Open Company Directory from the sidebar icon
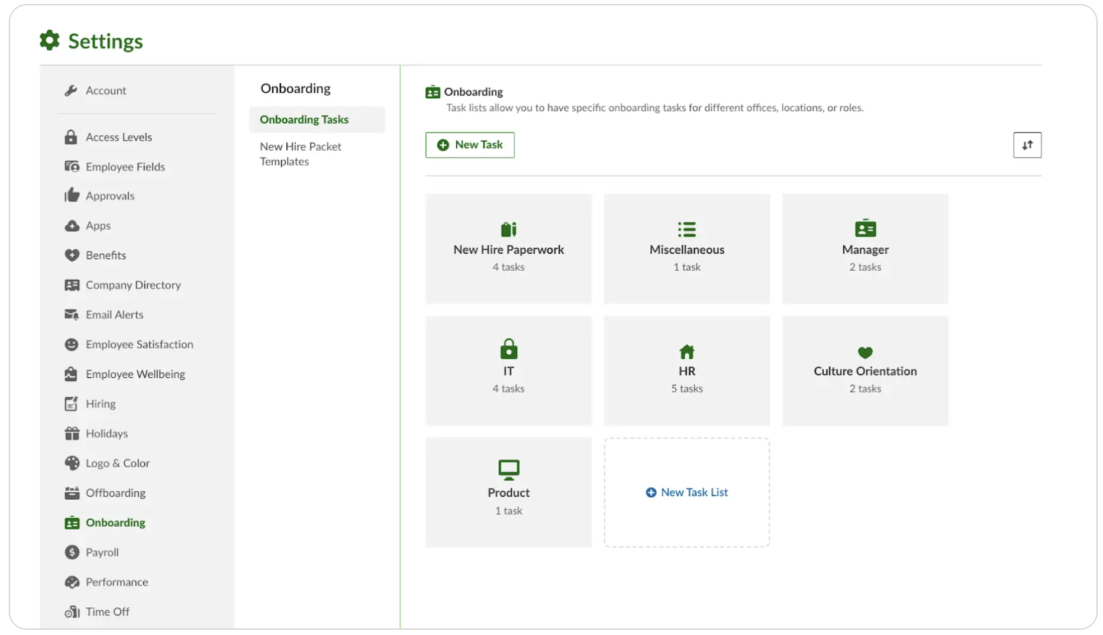This screenshot has height=635, width=1103. pyautogui.click(x=72, y=285)
